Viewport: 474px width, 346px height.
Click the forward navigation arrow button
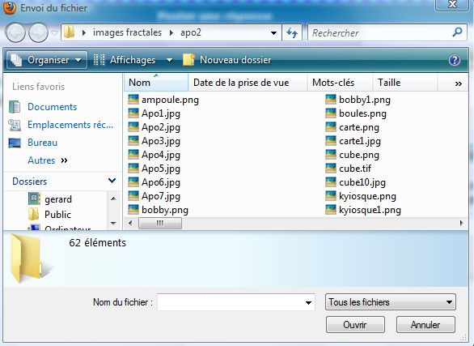[x=38, y=32]
